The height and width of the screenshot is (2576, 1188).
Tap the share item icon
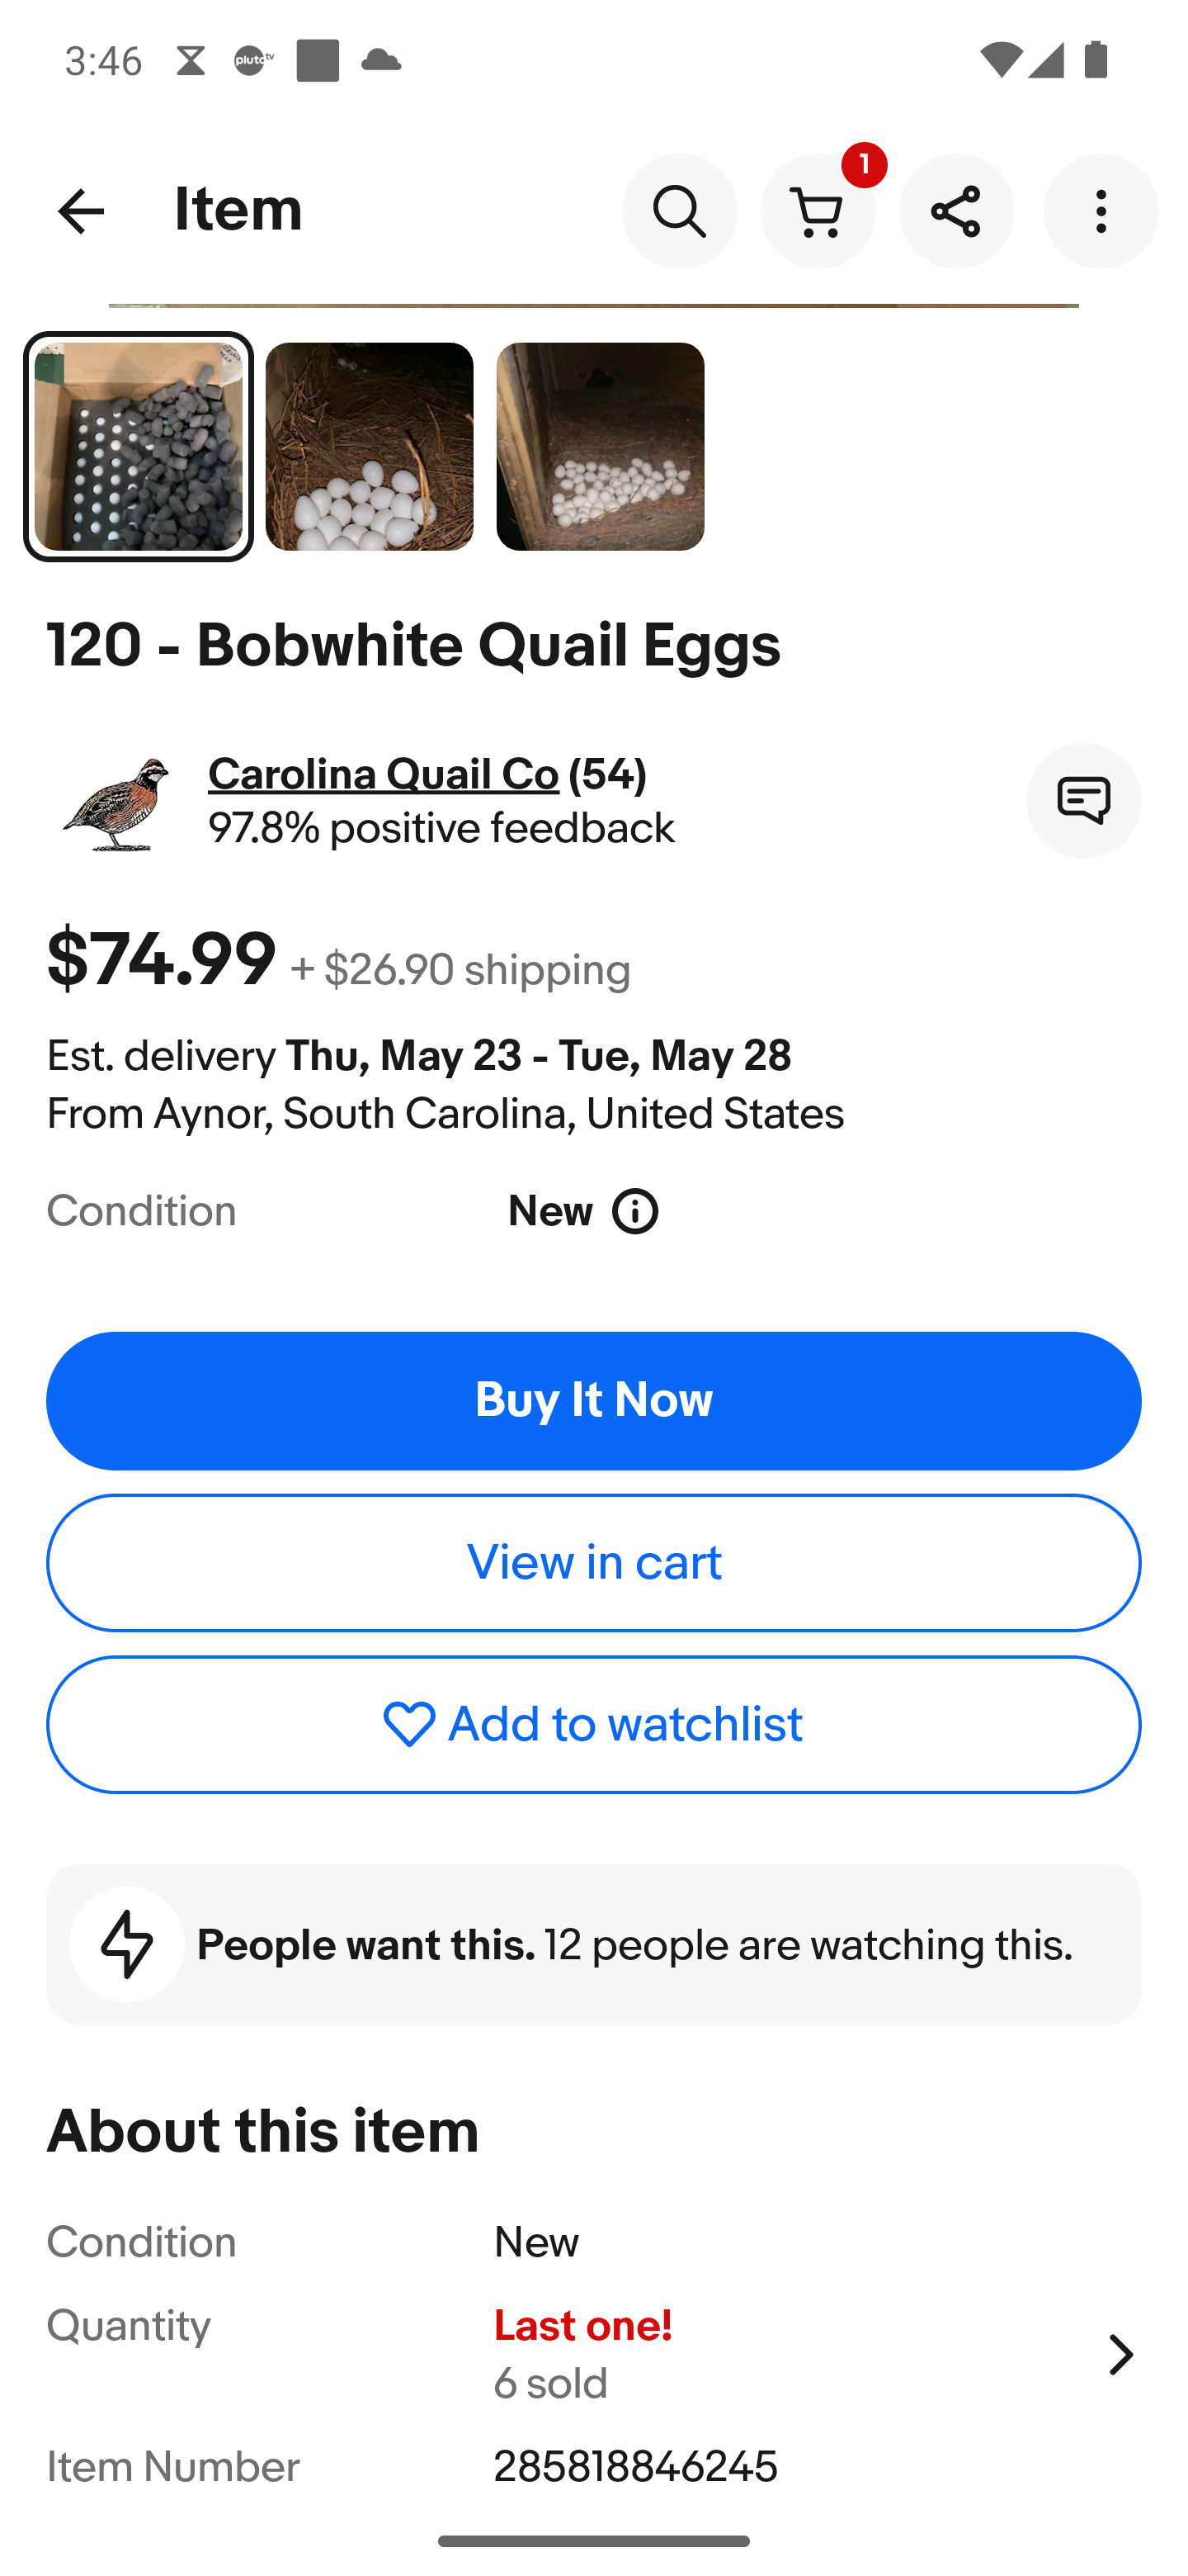coord(956,211)
